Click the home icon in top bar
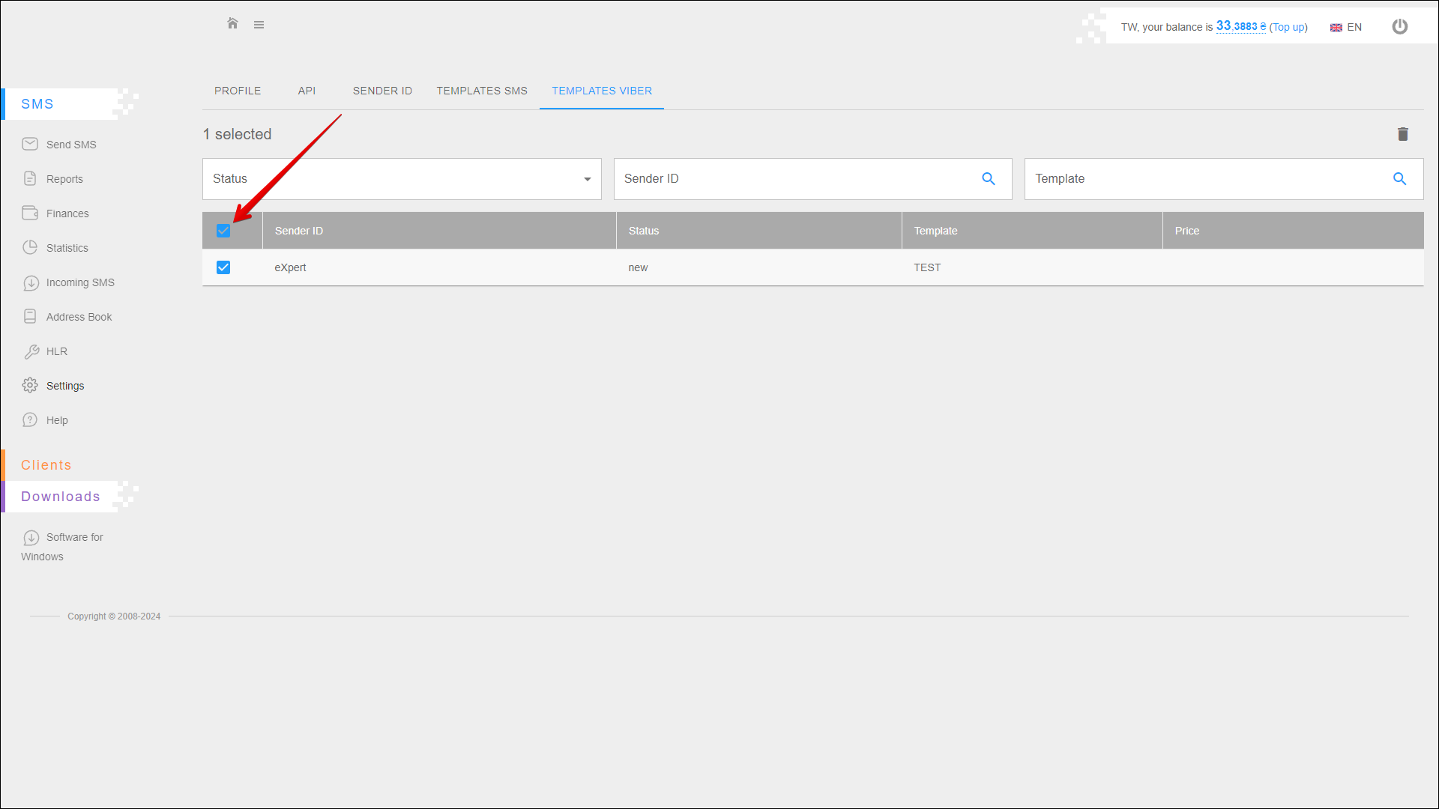This screenshot has width=1439, height=809. pyautogui.click(x=232, y=24)
